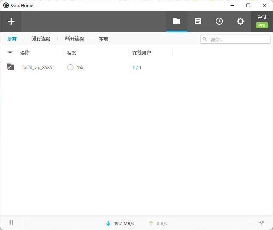Viewport: 273px width, 230px height.
Task: Open the 1 / 1 online users link
Action: [x=137, y=68]
